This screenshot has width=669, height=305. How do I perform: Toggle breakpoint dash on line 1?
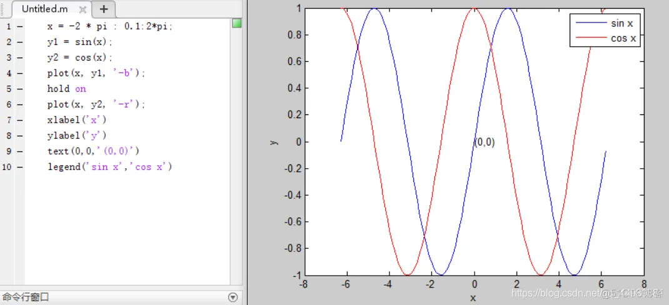tap(20, 26)
